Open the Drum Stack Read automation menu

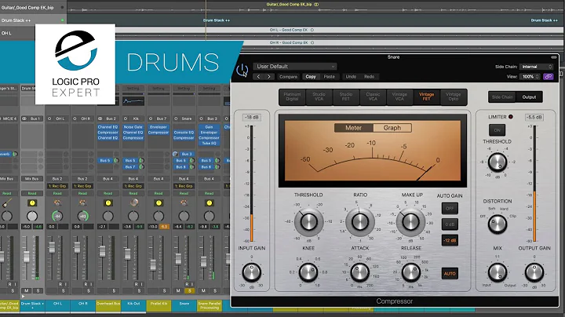32,194
